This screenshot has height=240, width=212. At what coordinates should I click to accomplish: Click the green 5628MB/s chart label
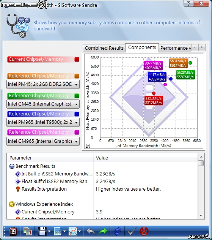(x=185, y=75)
